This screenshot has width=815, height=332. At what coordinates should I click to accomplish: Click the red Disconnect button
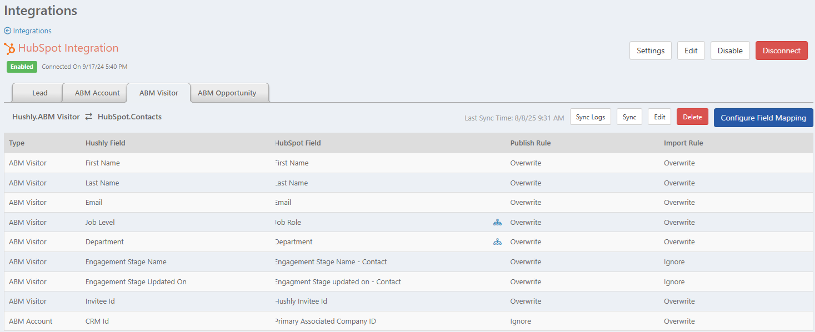[782, 51]
